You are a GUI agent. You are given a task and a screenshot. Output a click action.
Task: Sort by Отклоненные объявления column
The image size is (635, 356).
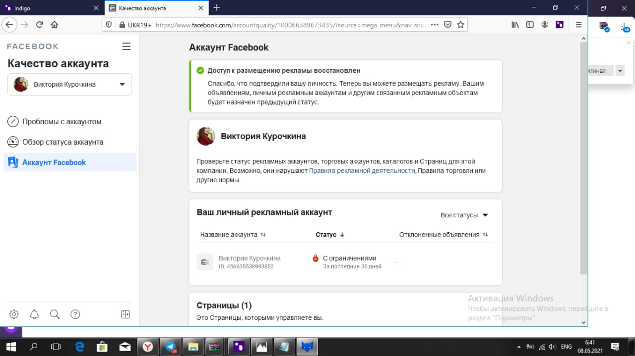pyautogui.click(x=444, y=235)
